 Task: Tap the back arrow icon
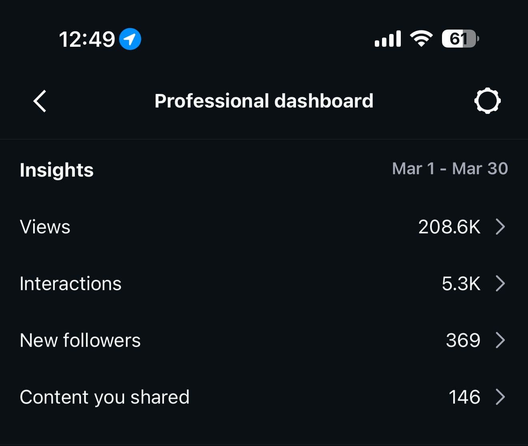tap(40, 101)
